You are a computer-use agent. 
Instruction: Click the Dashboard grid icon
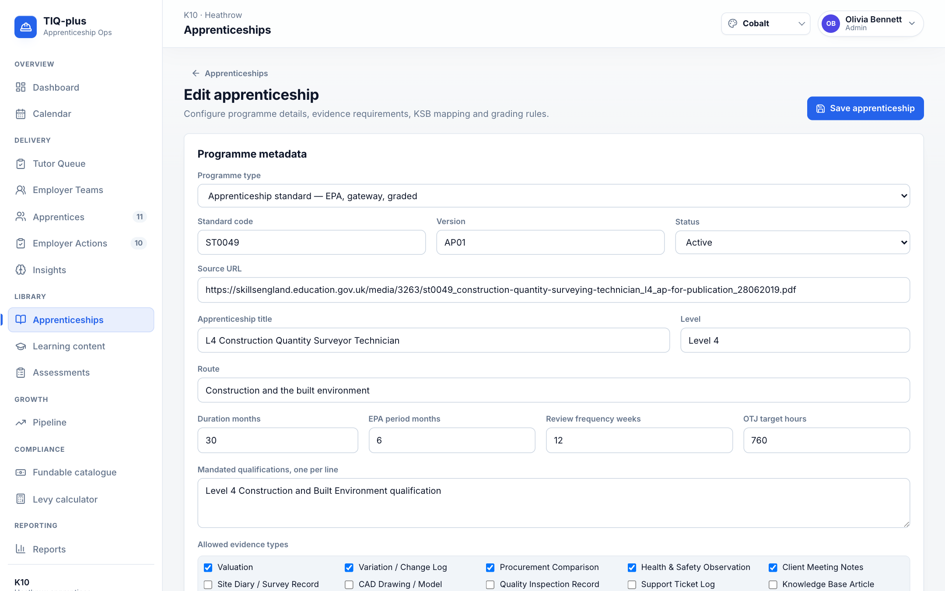(x=21, y=87)
